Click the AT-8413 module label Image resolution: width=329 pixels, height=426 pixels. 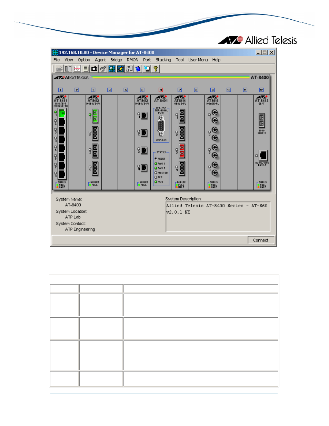click(262, 101)
